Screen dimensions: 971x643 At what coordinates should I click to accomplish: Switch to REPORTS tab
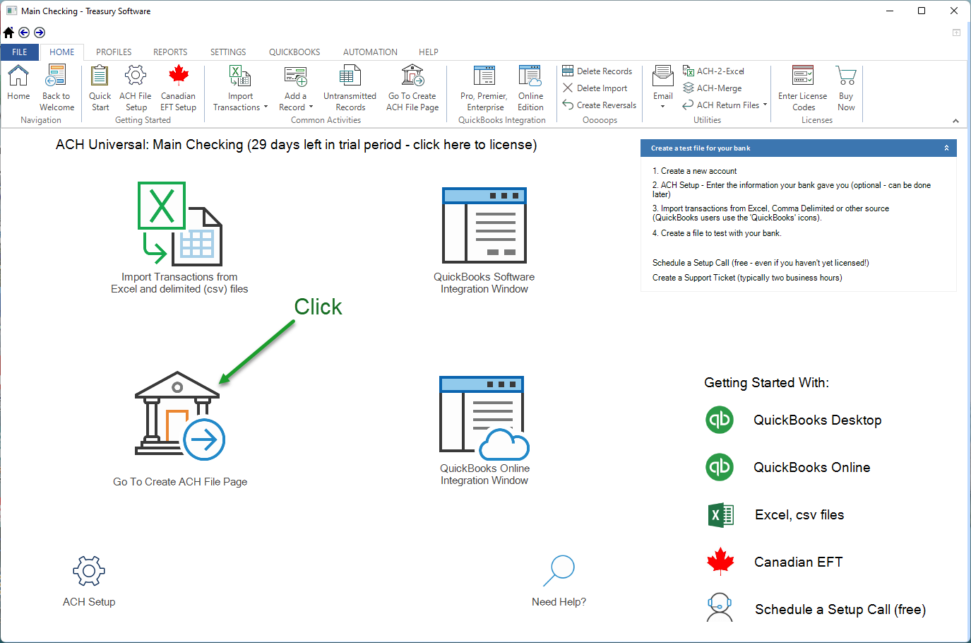[170, 52]
